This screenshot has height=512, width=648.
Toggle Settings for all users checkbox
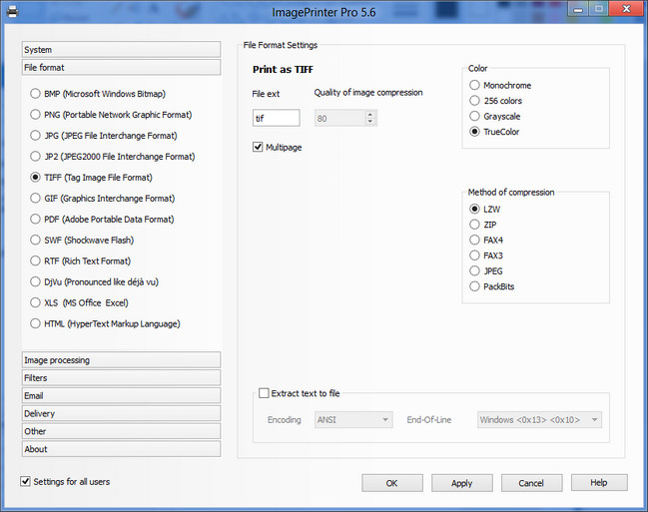pyautogui.click(x=25, y=481)
